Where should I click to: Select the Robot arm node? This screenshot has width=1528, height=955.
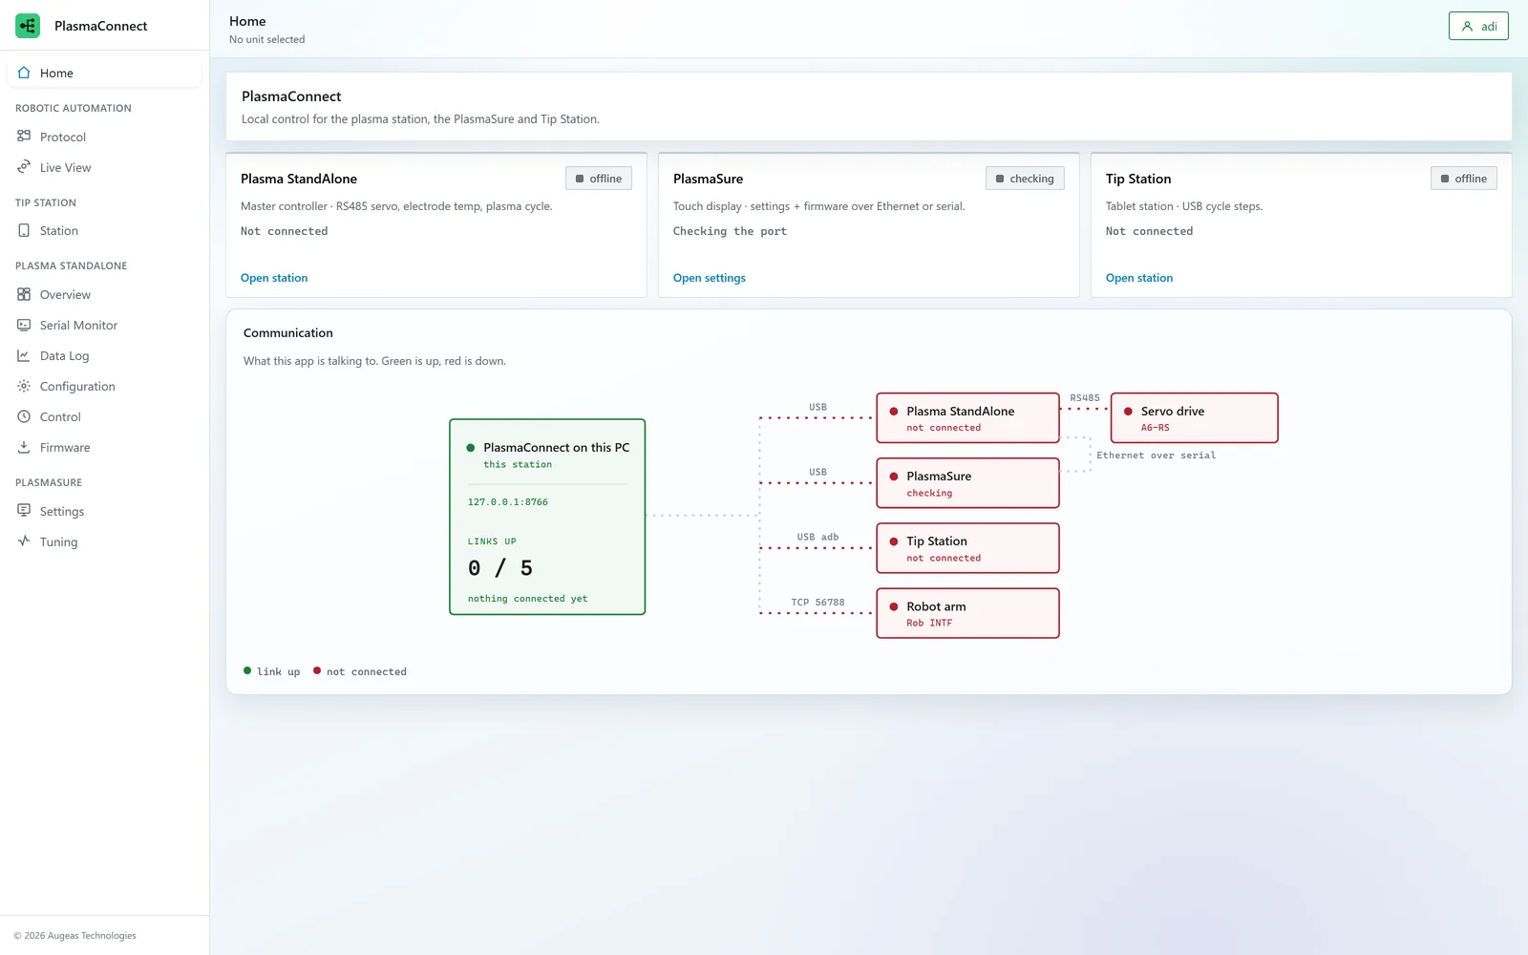(968, 613)
